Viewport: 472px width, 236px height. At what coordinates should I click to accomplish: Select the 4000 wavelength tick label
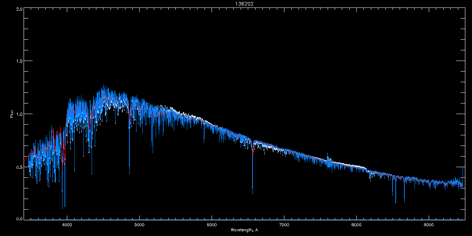click(67, 225)
